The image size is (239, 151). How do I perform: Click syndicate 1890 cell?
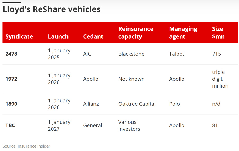coord(11,104)
